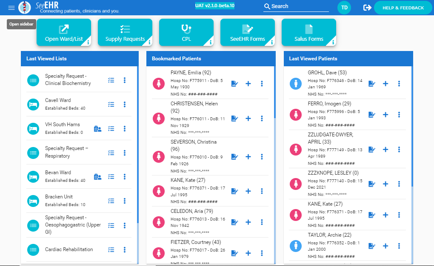Screen dimensions: 434x266
Task: Click the plus icon for PAYNE, Emilia
Action: point(248,84)
